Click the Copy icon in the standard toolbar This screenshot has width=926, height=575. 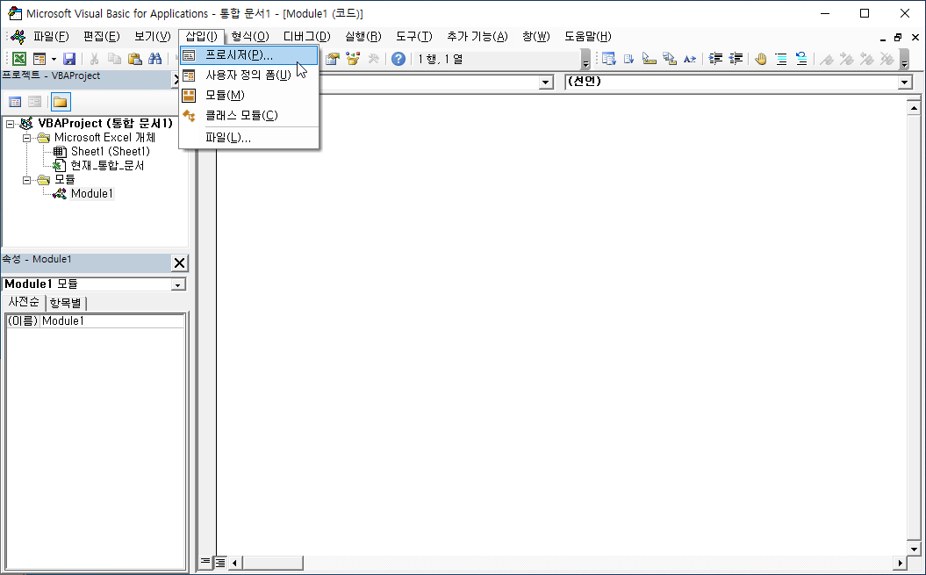[x=115, y=59]
